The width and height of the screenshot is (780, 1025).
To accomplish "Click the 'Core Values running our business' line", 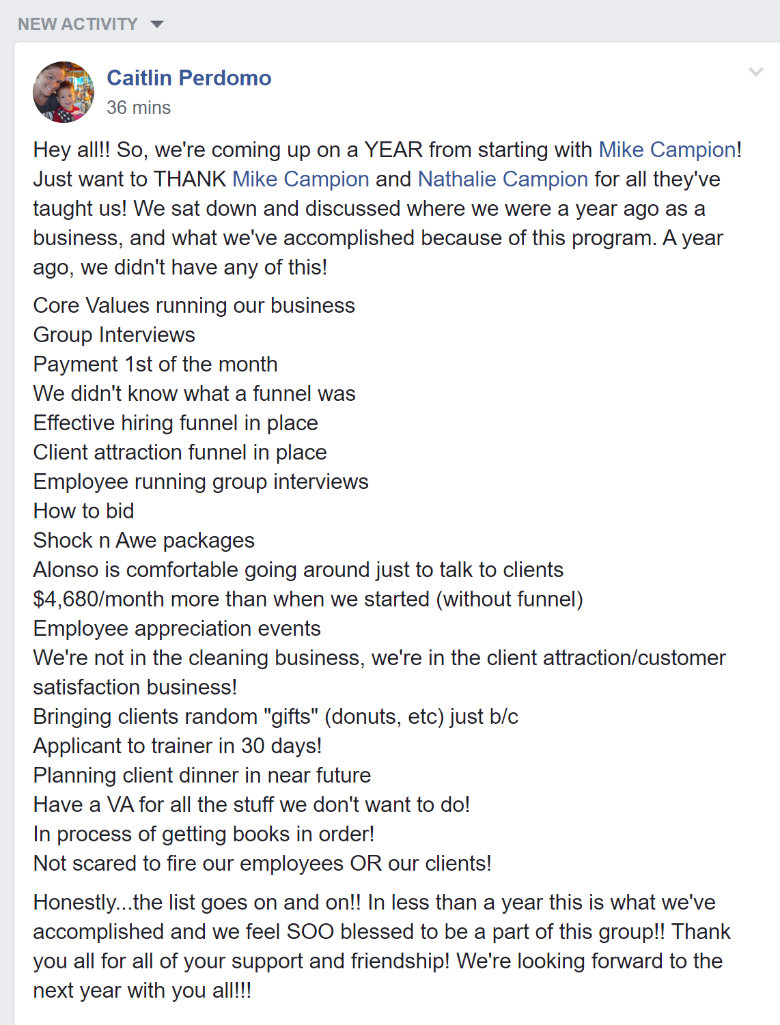I will [x=194, y=305].
